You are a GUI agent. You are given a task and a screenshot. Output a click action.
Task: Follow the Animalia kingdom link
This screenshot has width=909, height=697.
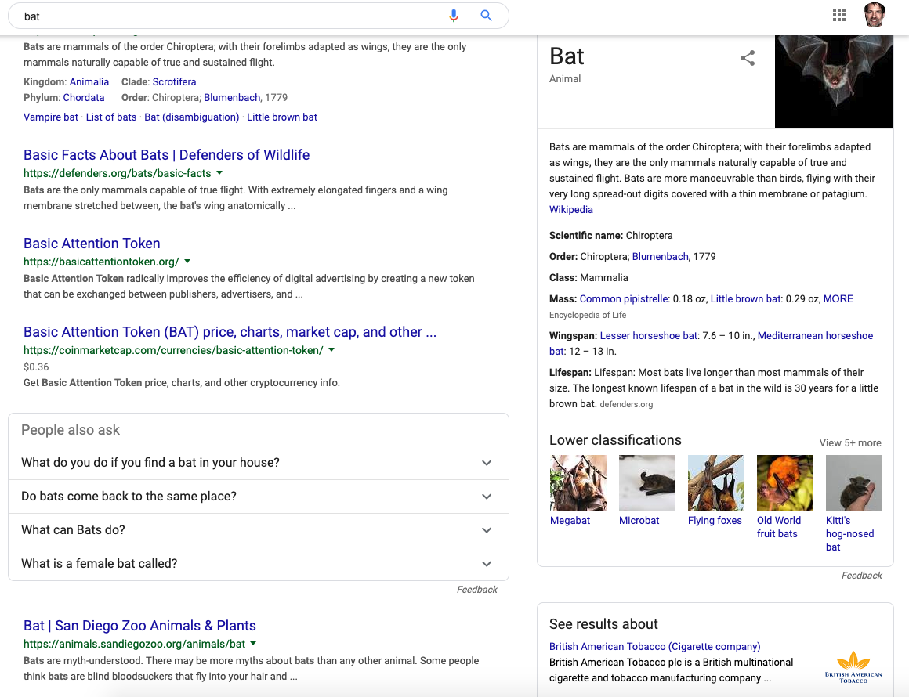(x=89, y=81)
